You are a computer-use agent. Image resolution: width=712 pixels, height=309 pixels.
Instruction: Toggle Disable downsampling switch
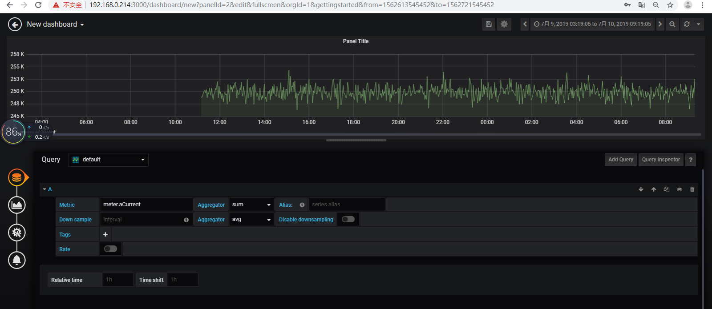pyautogui.click(x=348, y=219)
